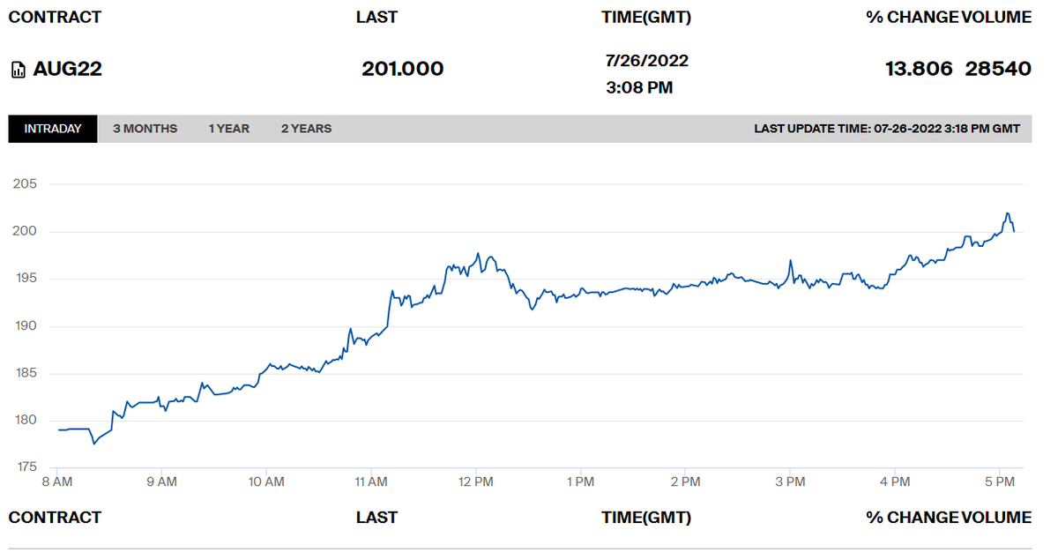Open the 1 YEAR chart tab

pyautogui.click(x=229, y=129)
